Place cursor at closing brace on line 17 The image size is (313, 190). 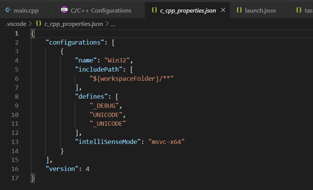[x=33, y=178]
